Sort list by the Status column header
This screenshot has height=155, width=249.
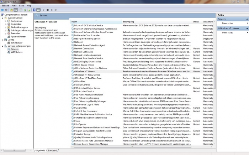197,22
